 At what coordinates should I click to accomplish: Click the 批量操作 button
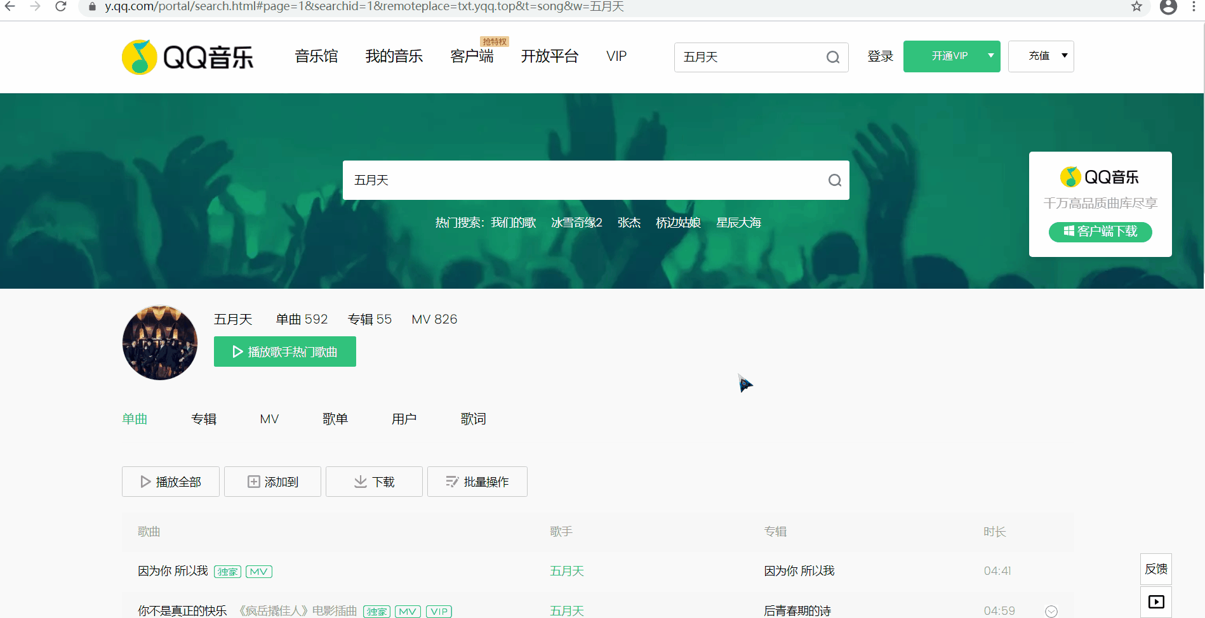coord(477,482)
